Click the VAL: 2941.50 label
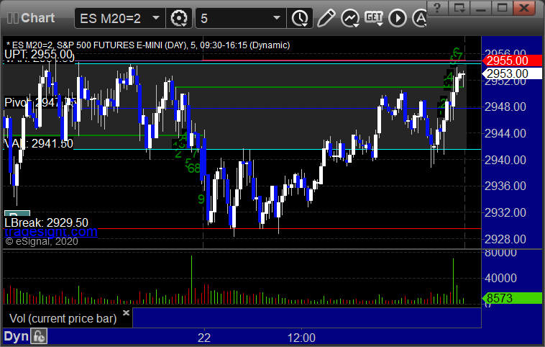This screenshot has width=545, height=347. [x=39, y=143]
